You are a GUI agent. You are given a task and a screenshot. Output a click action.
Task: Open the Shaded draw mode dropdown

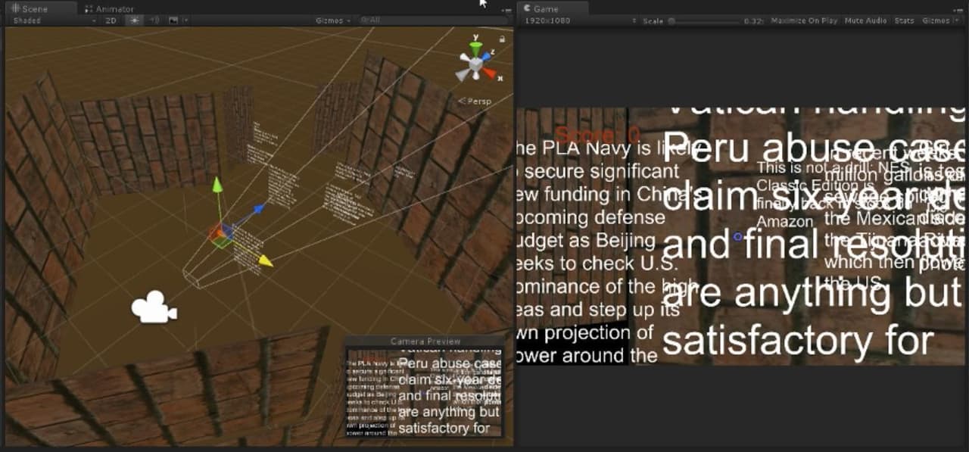(53, 20)
